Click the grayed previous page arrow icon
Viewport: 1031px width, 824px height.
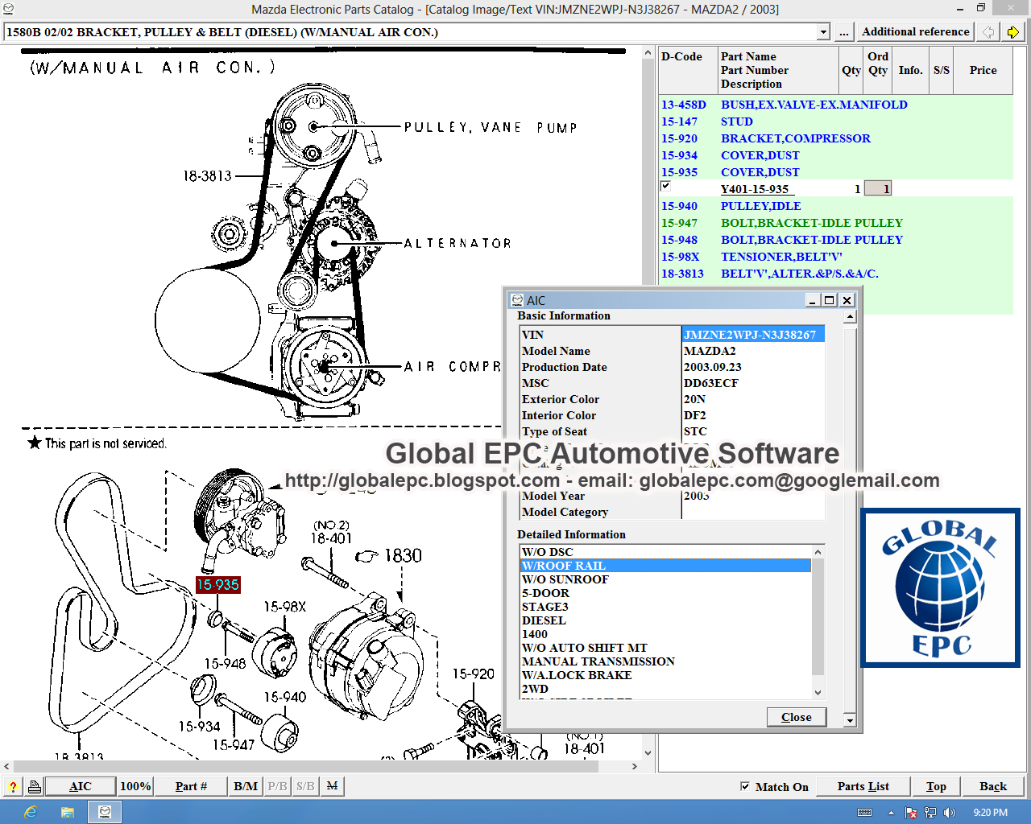[988, 32]
